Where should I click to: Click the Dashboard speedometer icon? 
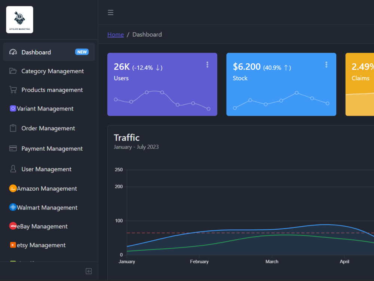13,52
